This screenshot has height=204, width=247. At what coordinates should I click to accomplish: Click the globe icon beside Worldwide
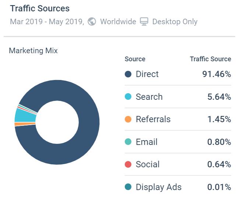[92, 22]
